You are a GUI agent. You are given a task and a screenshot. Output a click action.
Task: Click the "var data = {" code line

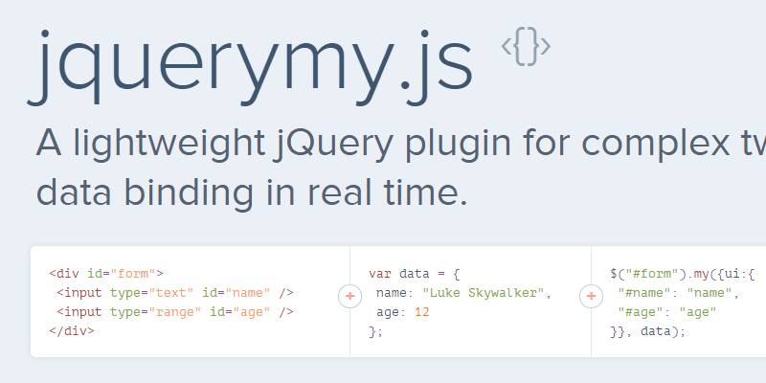[x=415, y=274]
